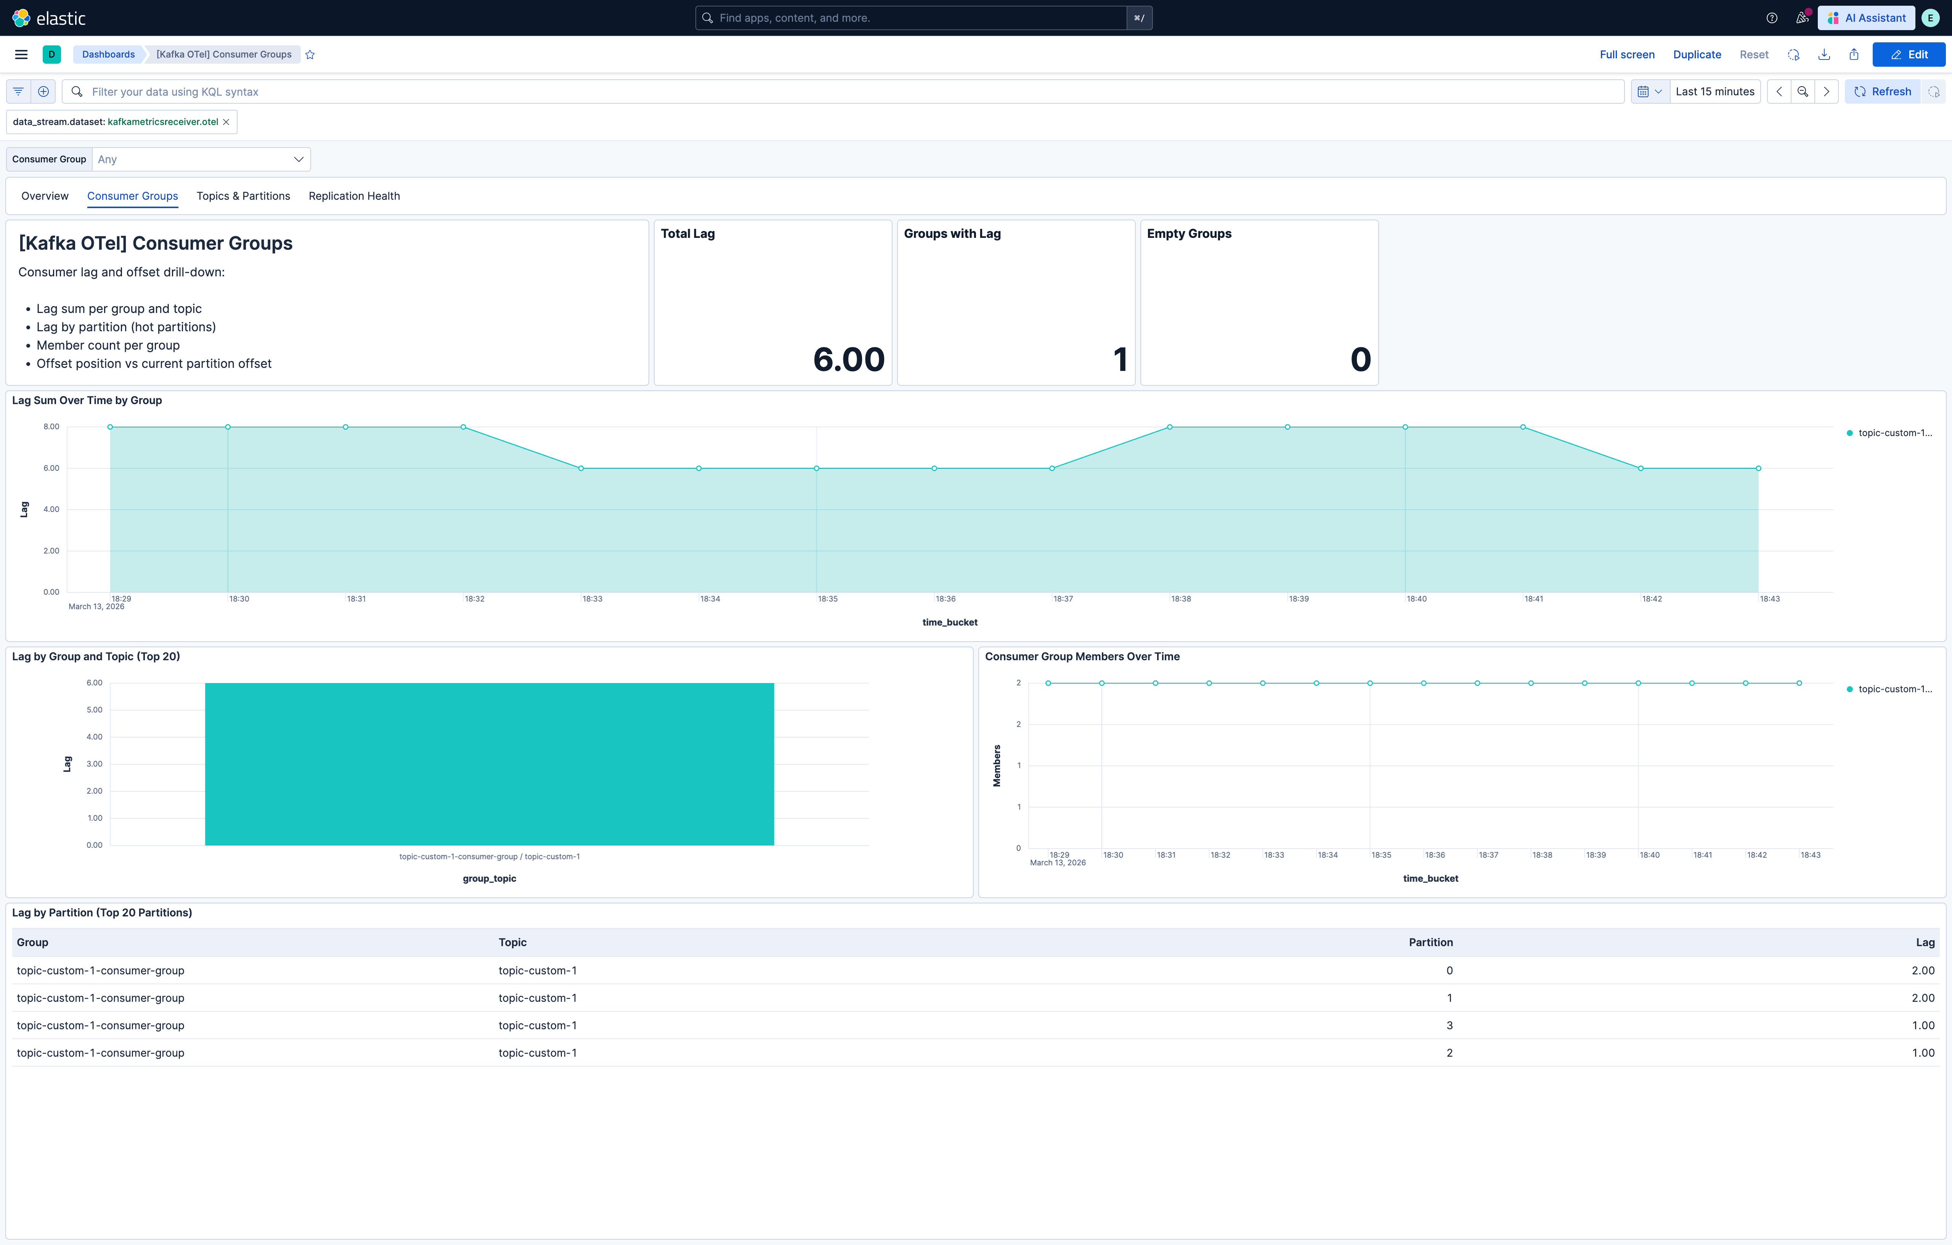Remove the data_stream.dataset filter pill
The height and width of the screenshot is (1245, 1952).
(x=226, y=122)
